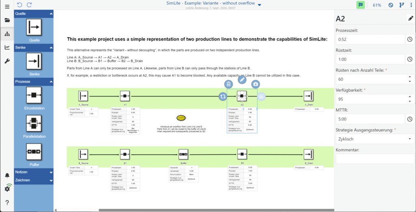Pick the Puffer buffer element in palette
Screen dimensions: 416x212
click(34, 152)
